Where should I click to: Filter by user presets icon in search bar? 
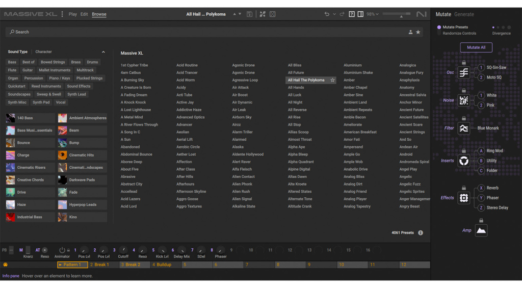click(x=410, y=32)
